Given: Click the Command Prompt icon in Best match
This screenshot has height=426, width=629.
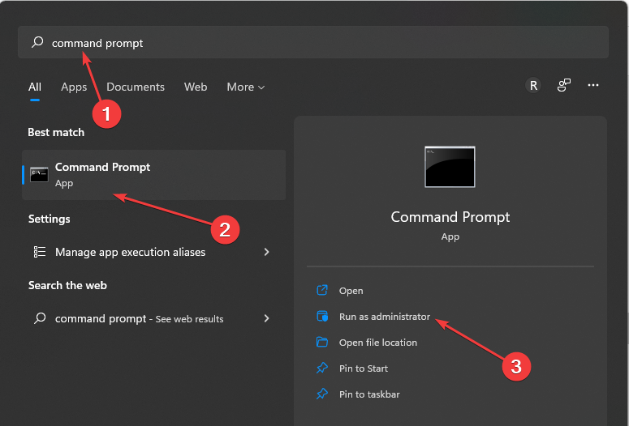Looking at the screenshot, I should click(39, 175).
